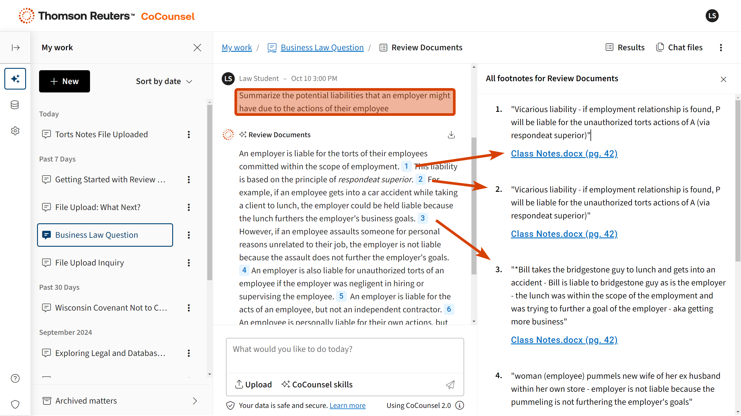Viewport: 741px width, 416px height.
Task: Open settings gear in left sidebar
Action: (15, 131)
